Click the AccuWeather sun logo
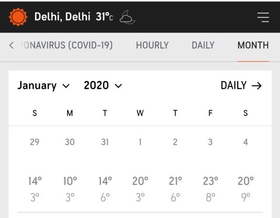Image resolution: width=280 pixels, height=218 pixels. (18, 17)
